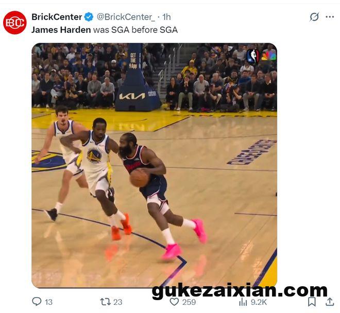Open the three-dot more options menu
Screen dimensions: 340x313
tap(330, 17)
